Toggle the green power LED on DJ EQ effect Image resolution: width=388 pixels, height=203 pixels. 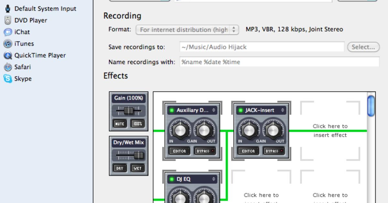coord(172,179)
